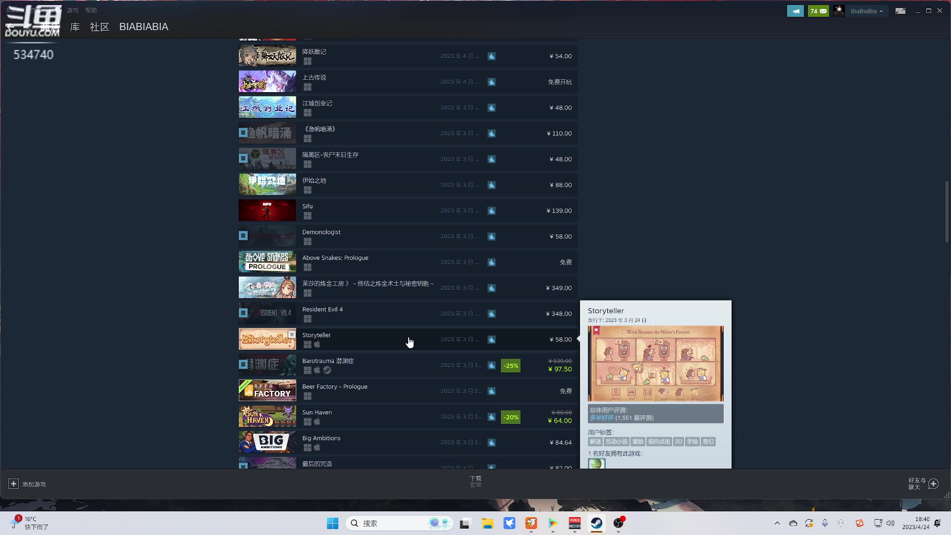Click the wishlist icon on Resident Evil 4 thumbnail
951x535 pixels.
[243, 313]
